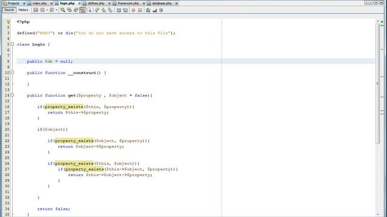Click the scrollbar down arrow

click(378, 215)
